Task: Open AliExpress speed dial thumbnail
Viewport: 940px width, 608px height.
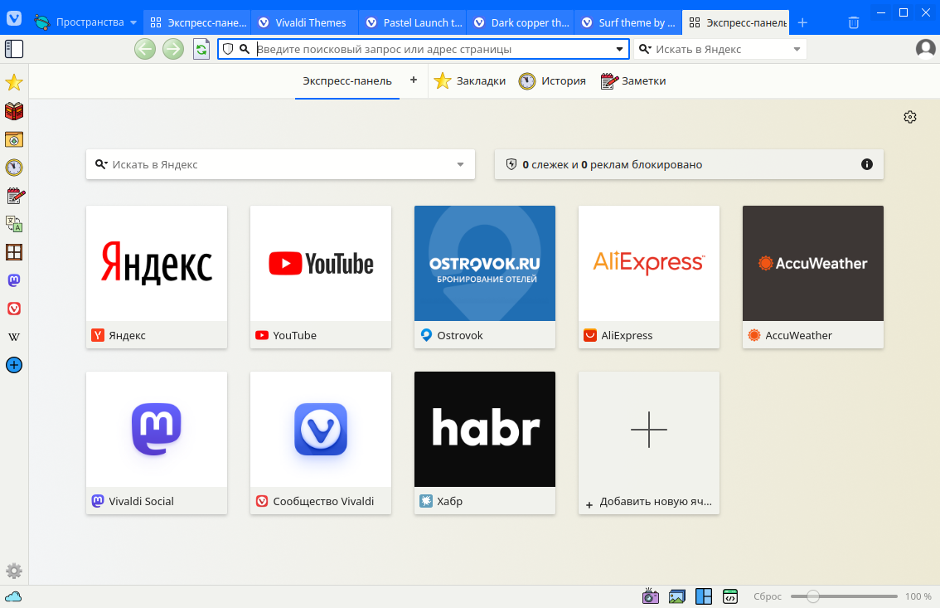Action: [x=649, y=276]
